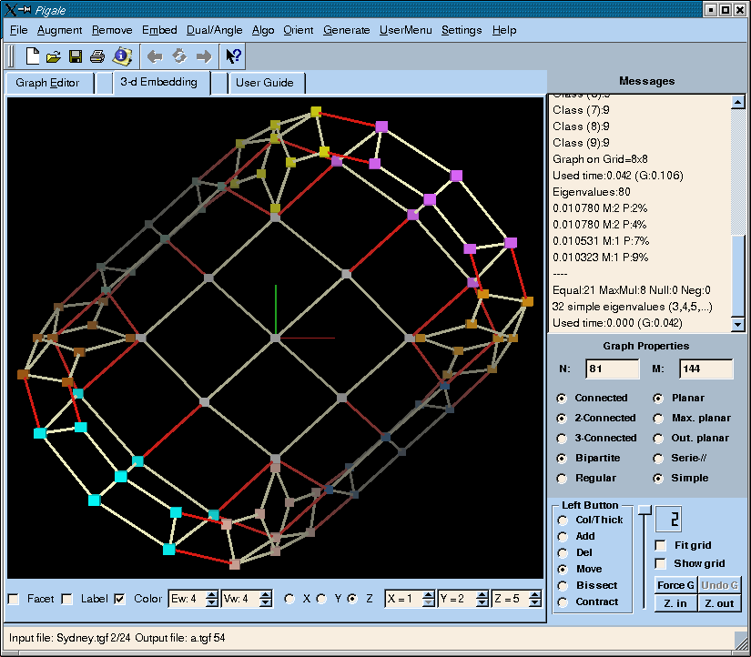Open the Embed menu
Screen dimensions: 751x657
coord(159,30)
